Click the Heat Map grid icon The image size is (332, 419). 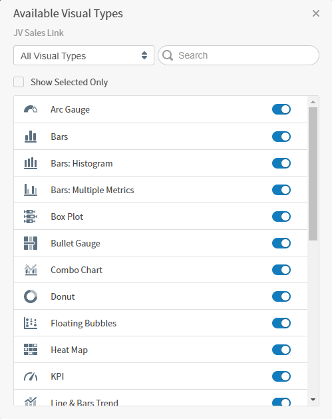31,350
